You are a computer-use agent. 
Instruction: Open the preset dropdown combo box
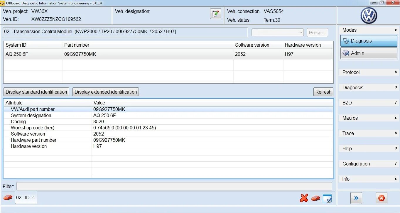click(278, 33)
